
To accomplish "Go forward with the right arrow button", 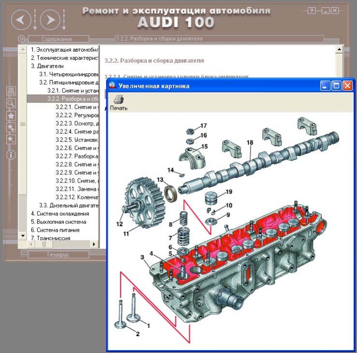I will 50,20.
